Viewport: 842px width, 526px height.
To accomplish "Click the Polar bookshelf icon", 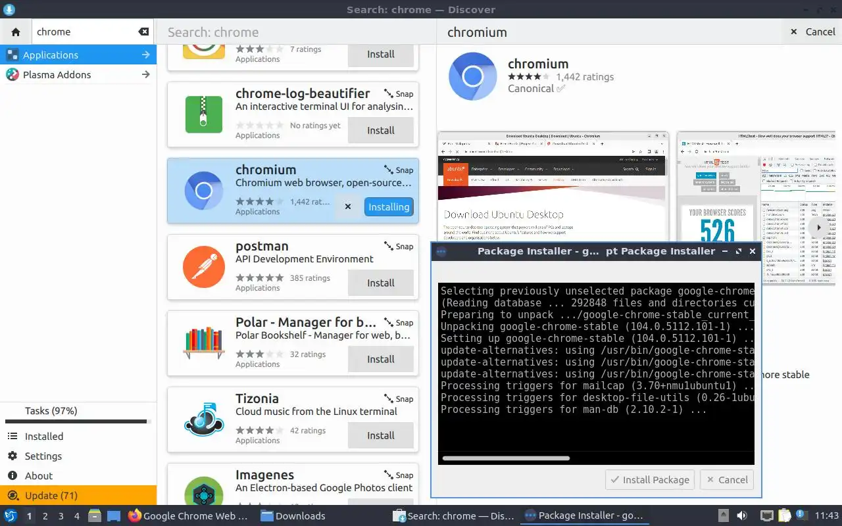I will (203, 343).
